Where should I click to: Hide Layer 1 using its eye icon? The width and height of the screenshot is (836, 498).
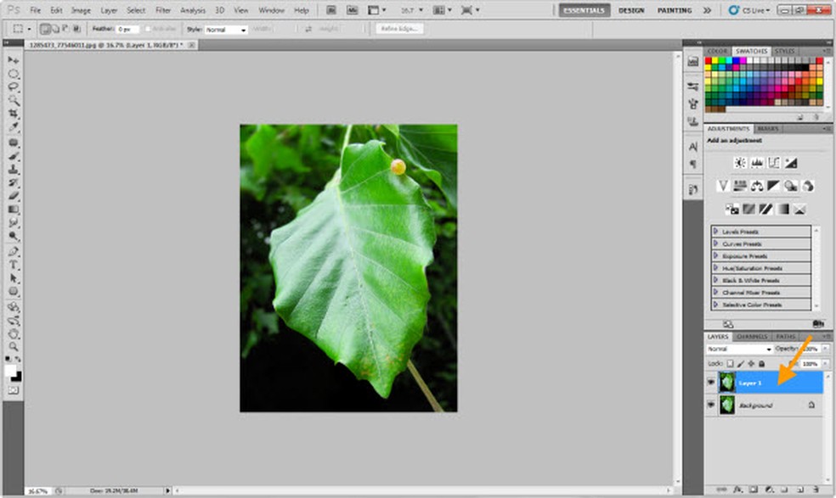coord(711,383)
